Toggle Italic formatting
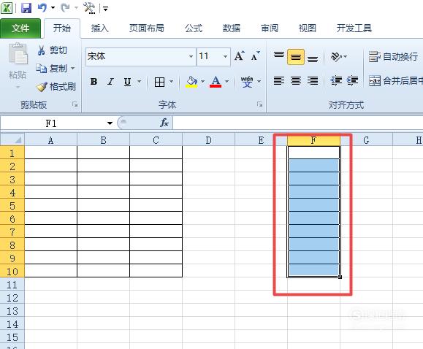The width and height of the screenshot is (423, 349). click(x=110, y=81)
